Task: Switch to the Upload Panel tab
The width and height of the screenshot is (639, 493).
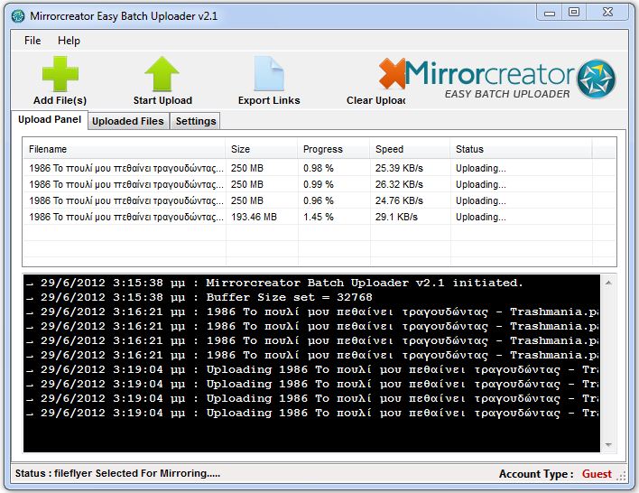Action: point(50,119)
